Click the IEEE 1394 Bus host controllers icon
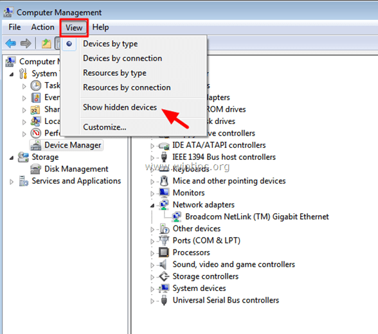The width and height of the screenshot is (378, 334). (x=164, y=157)
